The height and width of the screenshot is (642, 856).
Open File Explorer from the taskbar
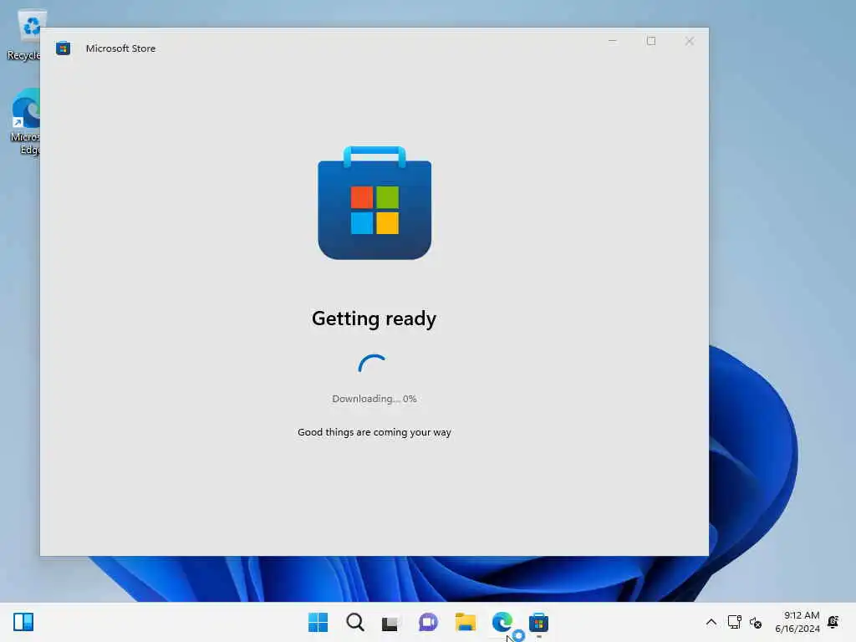[465, 622]
